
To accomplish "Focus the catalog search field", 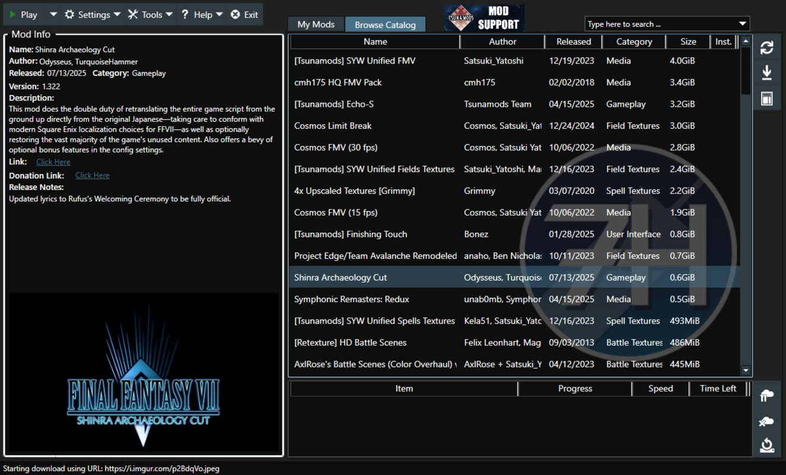I will (660, 24).
